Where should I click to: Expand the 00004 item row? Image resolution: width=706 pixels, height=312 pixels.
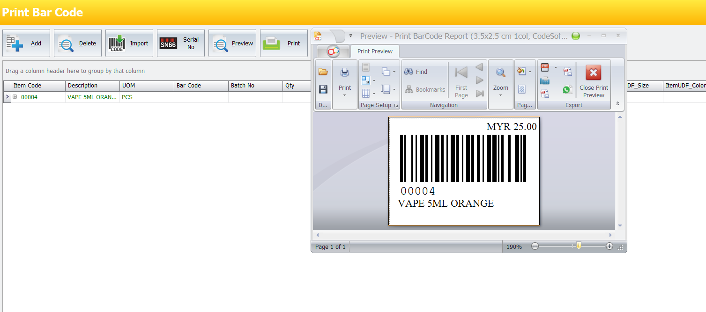[x=15, y=97]
